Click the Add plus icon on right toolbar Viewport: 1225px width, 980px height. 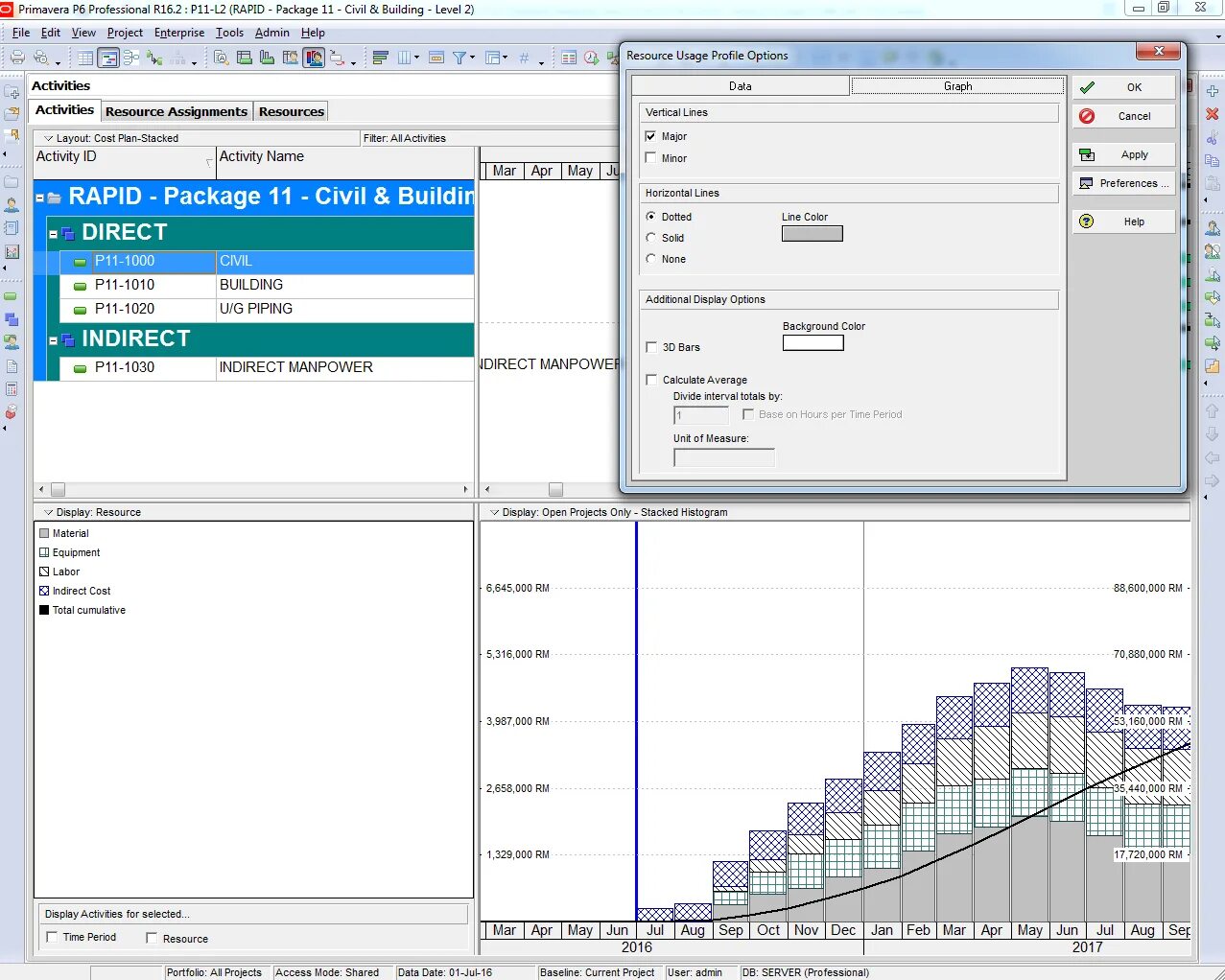coord(1213,91)
